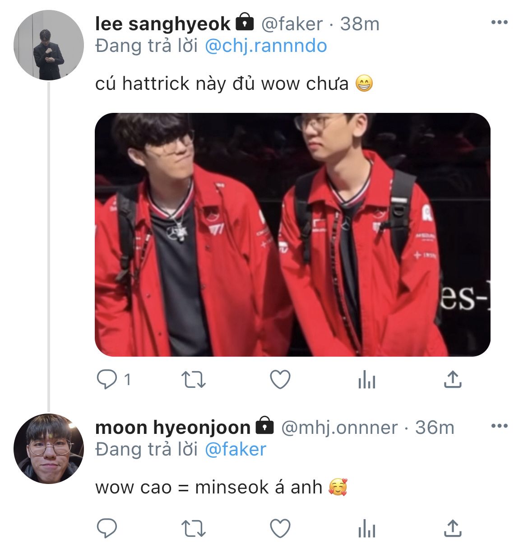View analytics for lee sanghyeok's tweet
528x549 pixels.
coord(366,381)
